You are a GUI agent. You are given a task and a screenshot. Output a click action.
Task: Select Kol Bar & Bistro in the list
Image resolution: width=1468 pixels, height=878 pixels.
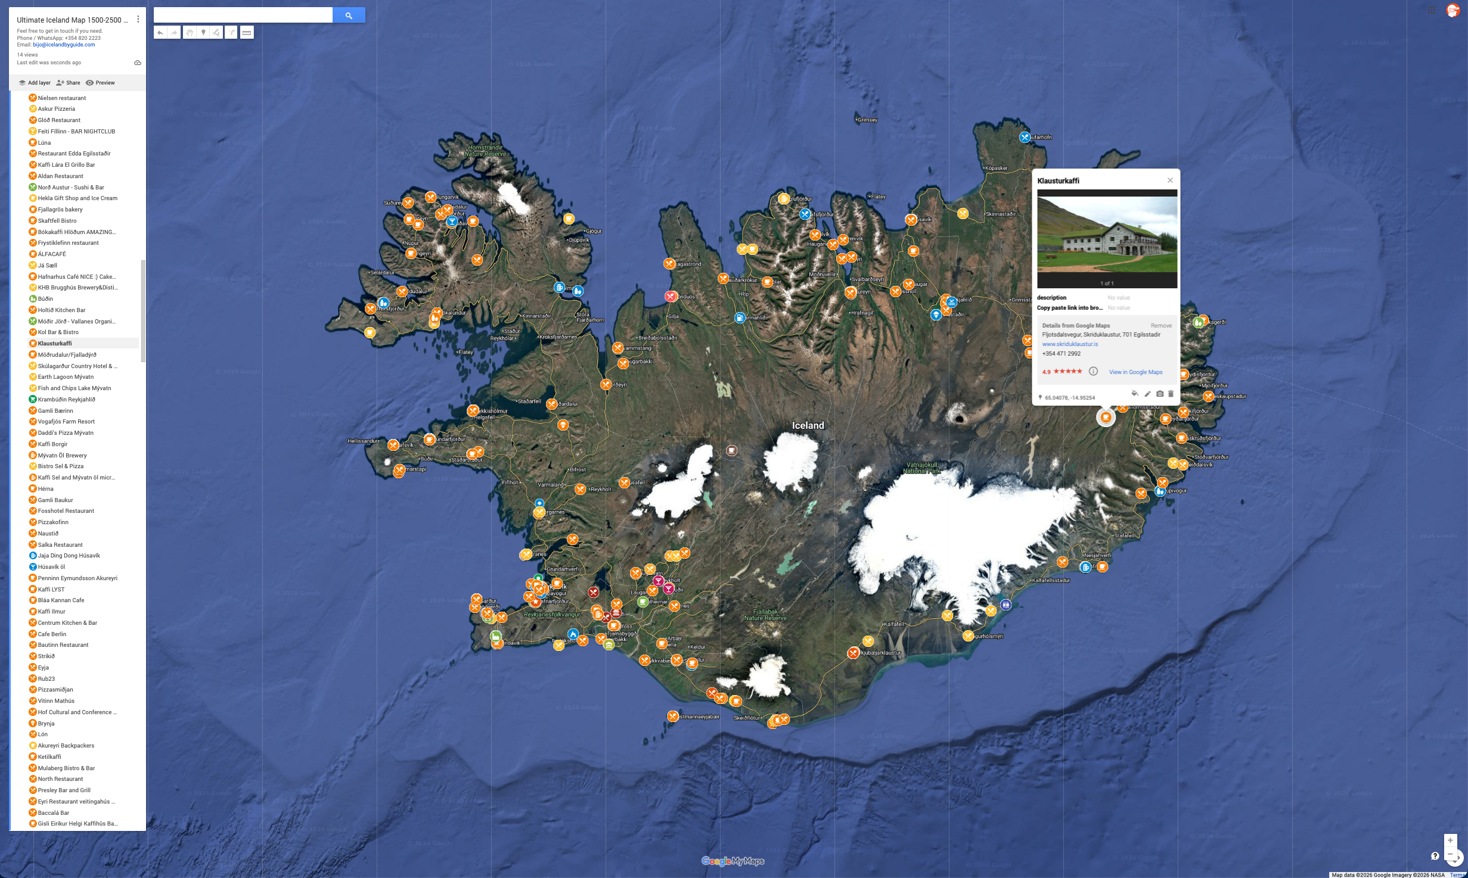pos(58,332)
